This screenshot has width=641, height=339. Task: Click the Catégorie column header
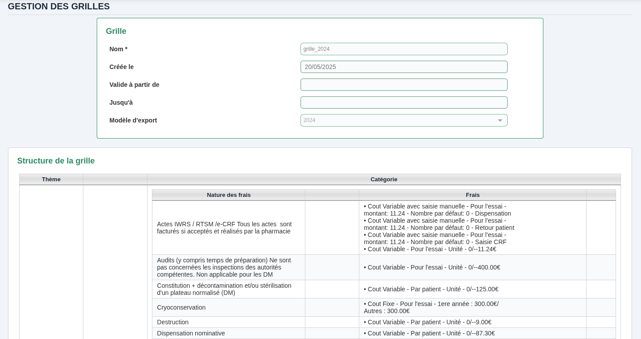383,180
